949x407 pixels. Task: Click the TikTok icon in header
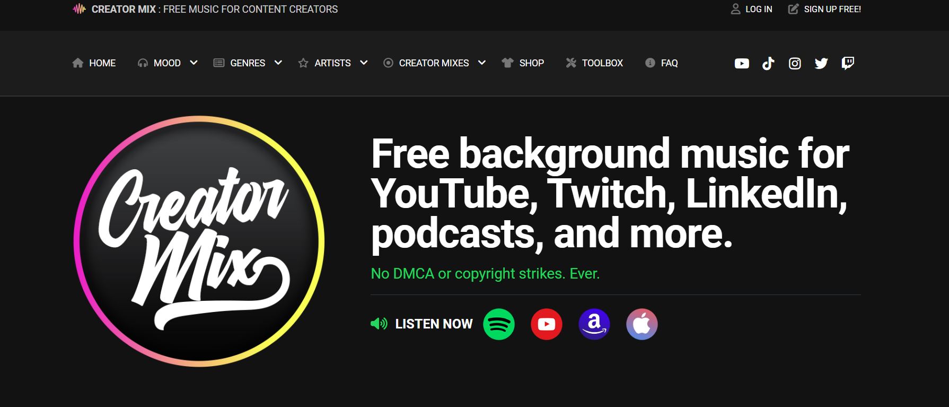(x=768, y=64)
